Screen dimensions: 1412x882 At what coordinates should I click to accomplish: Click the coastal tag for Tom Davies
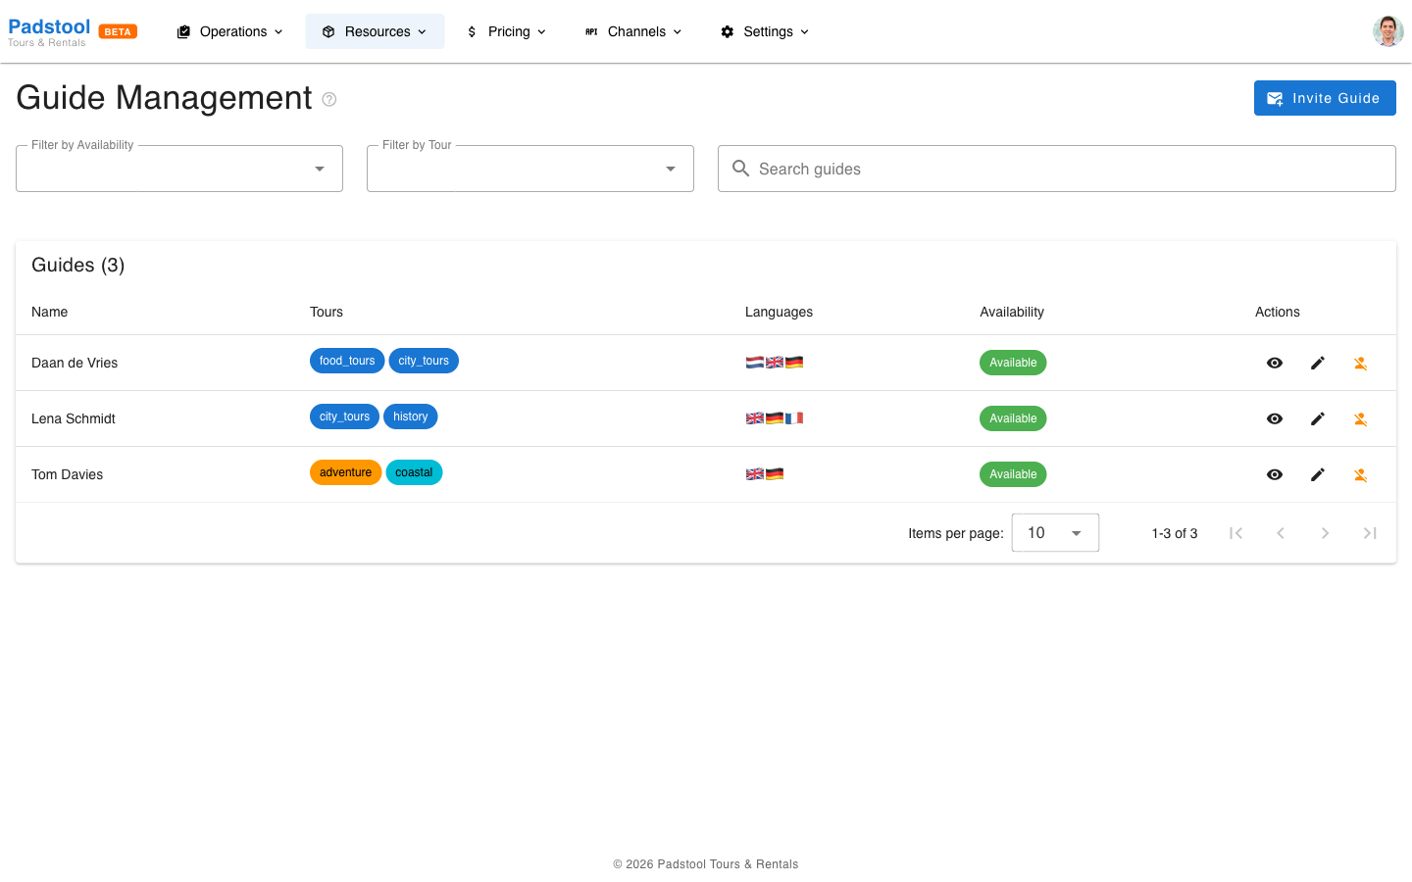[x=414, y=472]
